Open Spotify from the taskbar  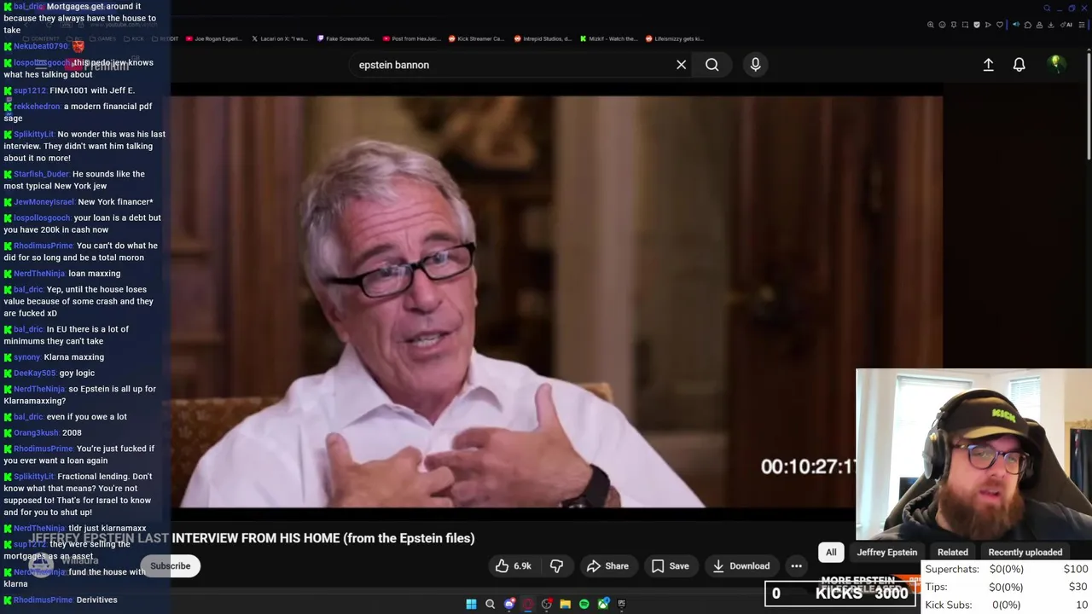(584, 604)
